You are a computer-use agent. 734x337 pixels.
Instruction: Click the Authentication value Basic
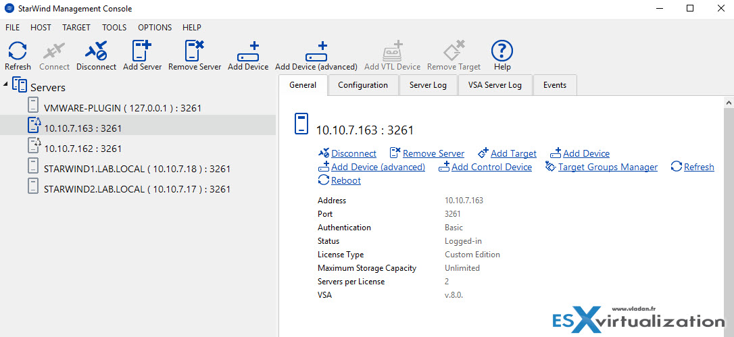coord(454,228)
